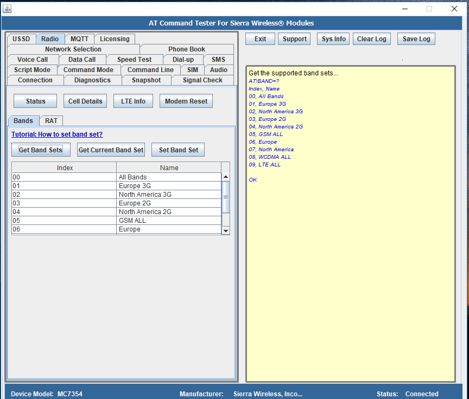This screenshot has width=469, height=399.
Task: Open the Dial-up tab
Action: 183,60
